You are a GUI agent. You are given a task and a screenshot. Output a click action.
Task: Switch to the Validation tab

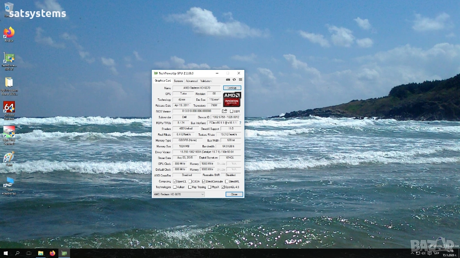point(206,81)
